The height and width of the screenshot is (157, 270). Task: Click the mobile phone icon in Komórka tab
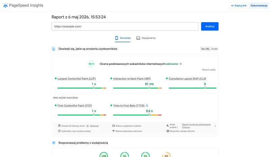click(116, 38)
